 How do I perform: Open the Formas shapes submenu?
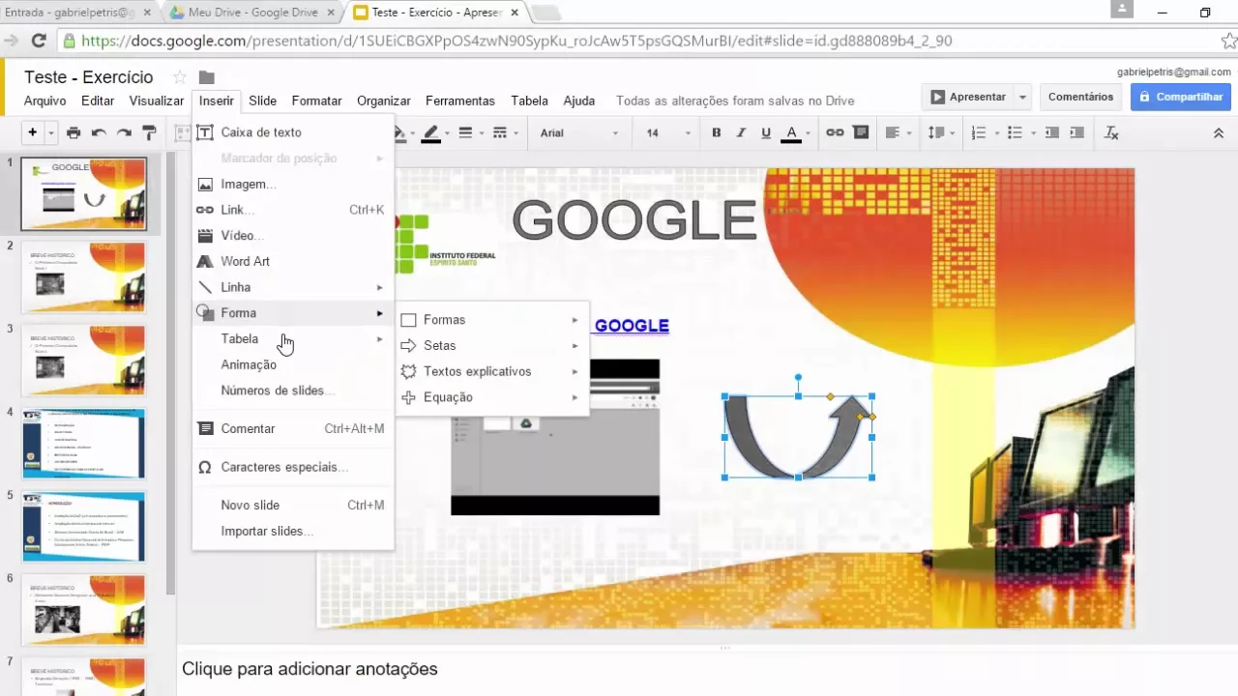pos(492,320)
